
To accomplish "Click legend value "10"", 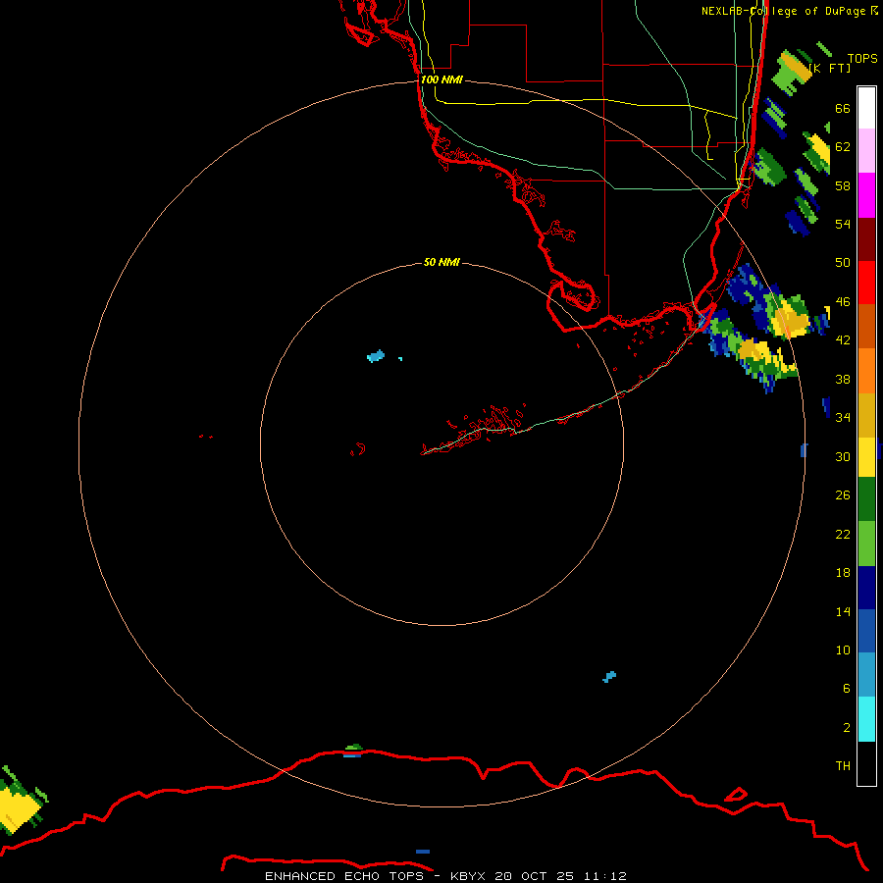I will tap(843, 649).
